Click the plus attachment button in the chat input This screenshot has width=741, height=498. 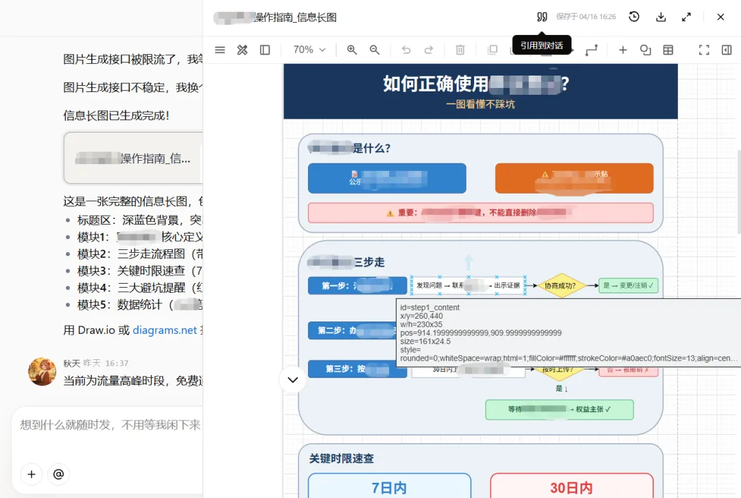point(32,475)
